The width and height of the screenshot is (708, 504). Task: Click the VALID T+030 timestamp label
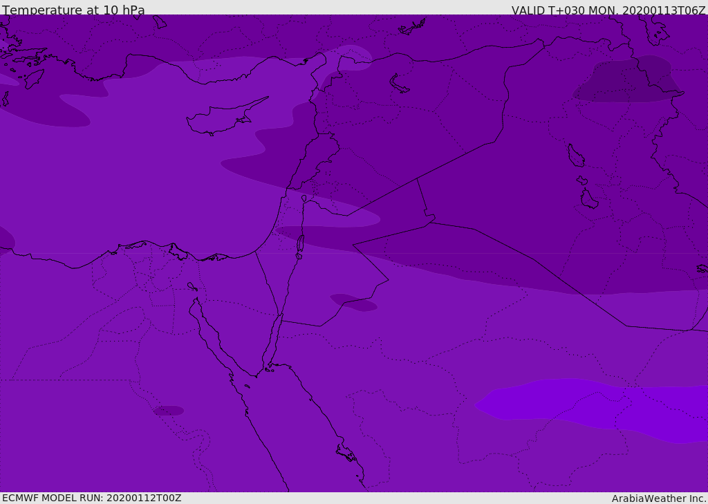(608, 10)
